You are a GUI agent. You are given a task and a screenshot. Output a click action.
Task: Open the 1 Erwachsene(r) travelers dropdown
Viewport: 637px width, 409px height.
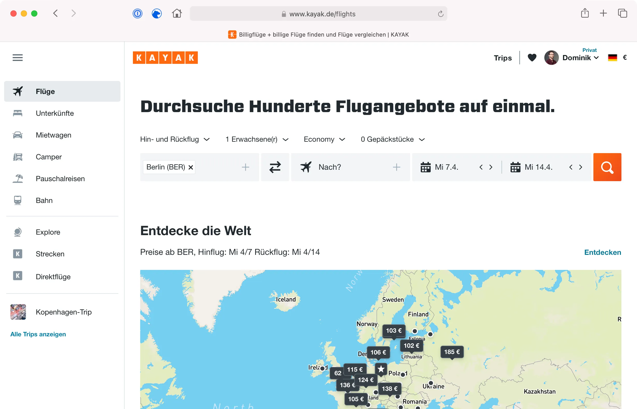click(257, 139)
